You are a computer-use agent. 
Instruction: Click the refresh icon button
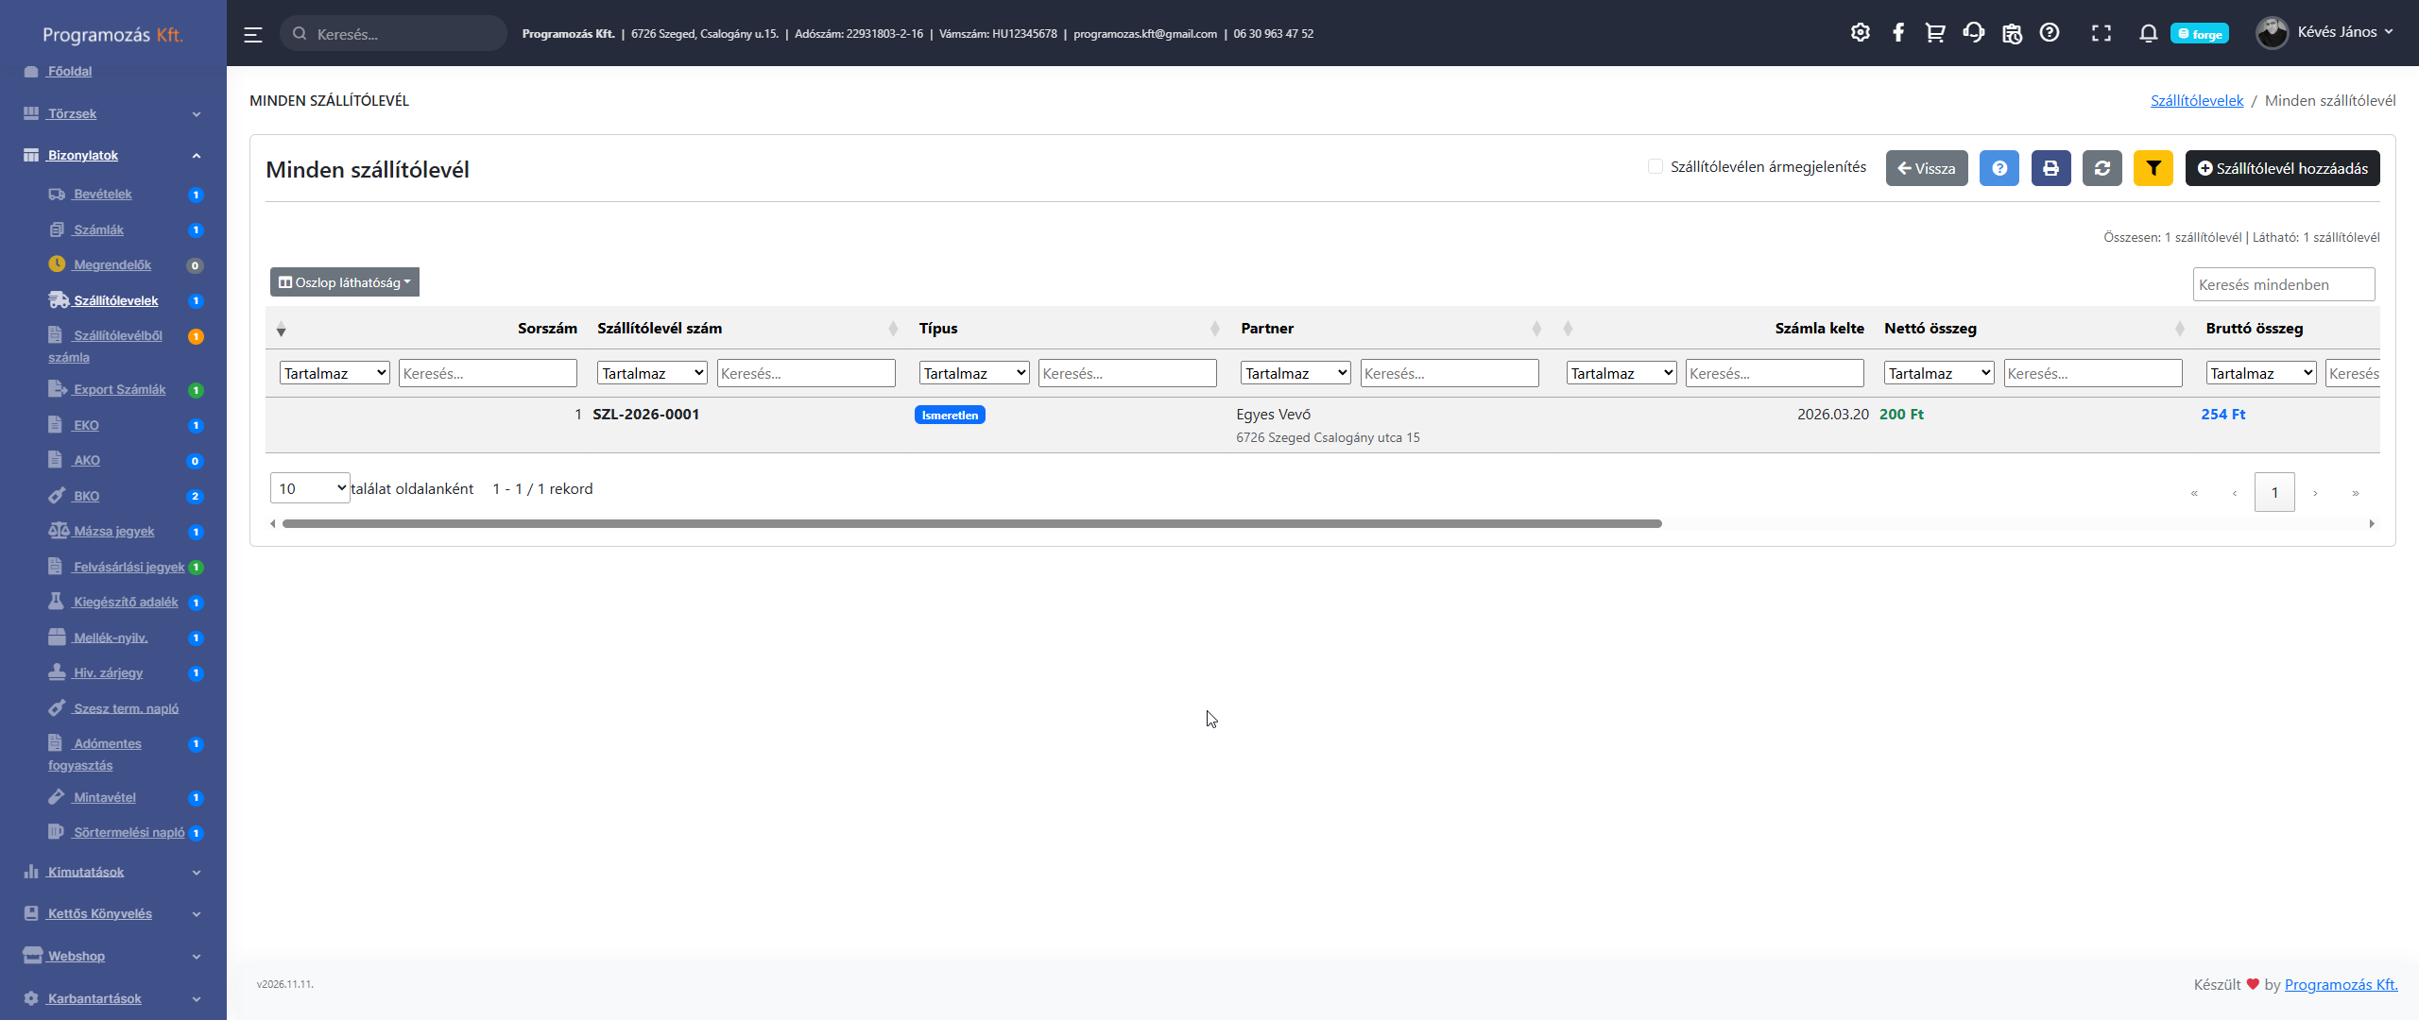[x=2102, y=168]
